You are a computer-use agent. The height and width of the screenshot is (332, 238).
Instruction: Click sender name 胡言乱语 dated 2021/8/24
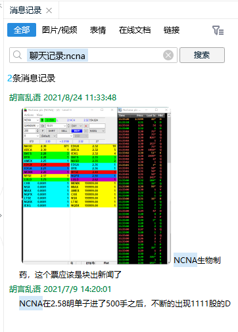25,98
